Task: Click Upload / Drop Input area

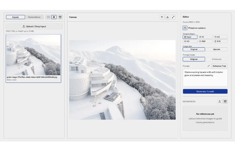Action: click(x=34, y=27)
